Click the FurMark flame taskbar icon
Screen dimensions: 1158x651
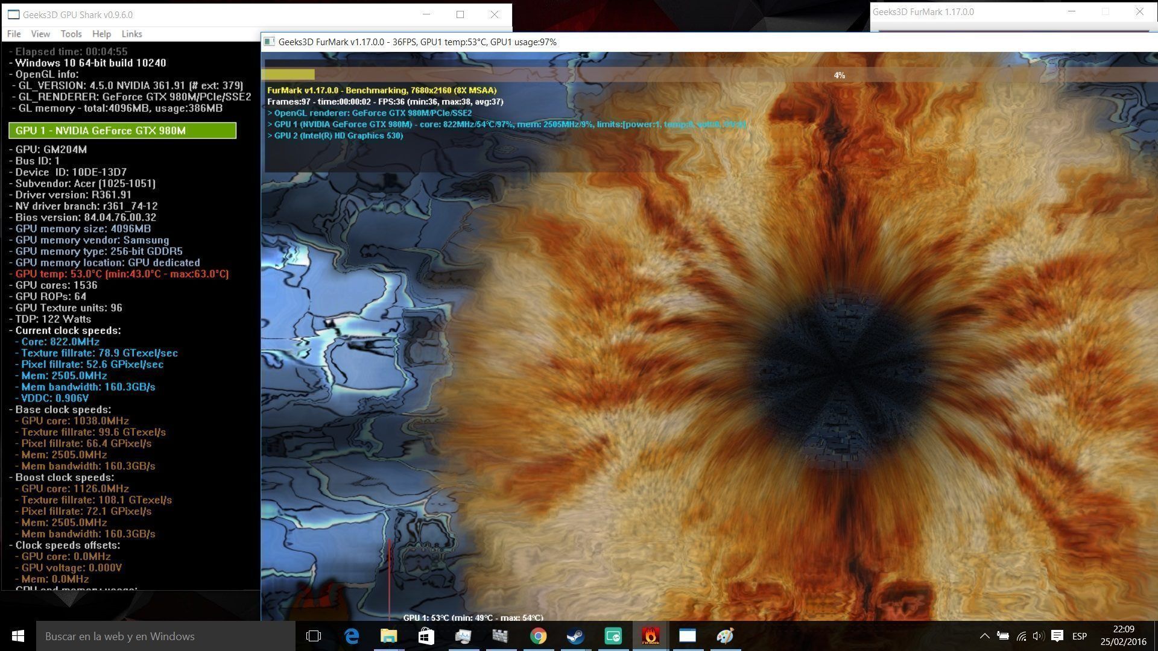tap(650, 636)
